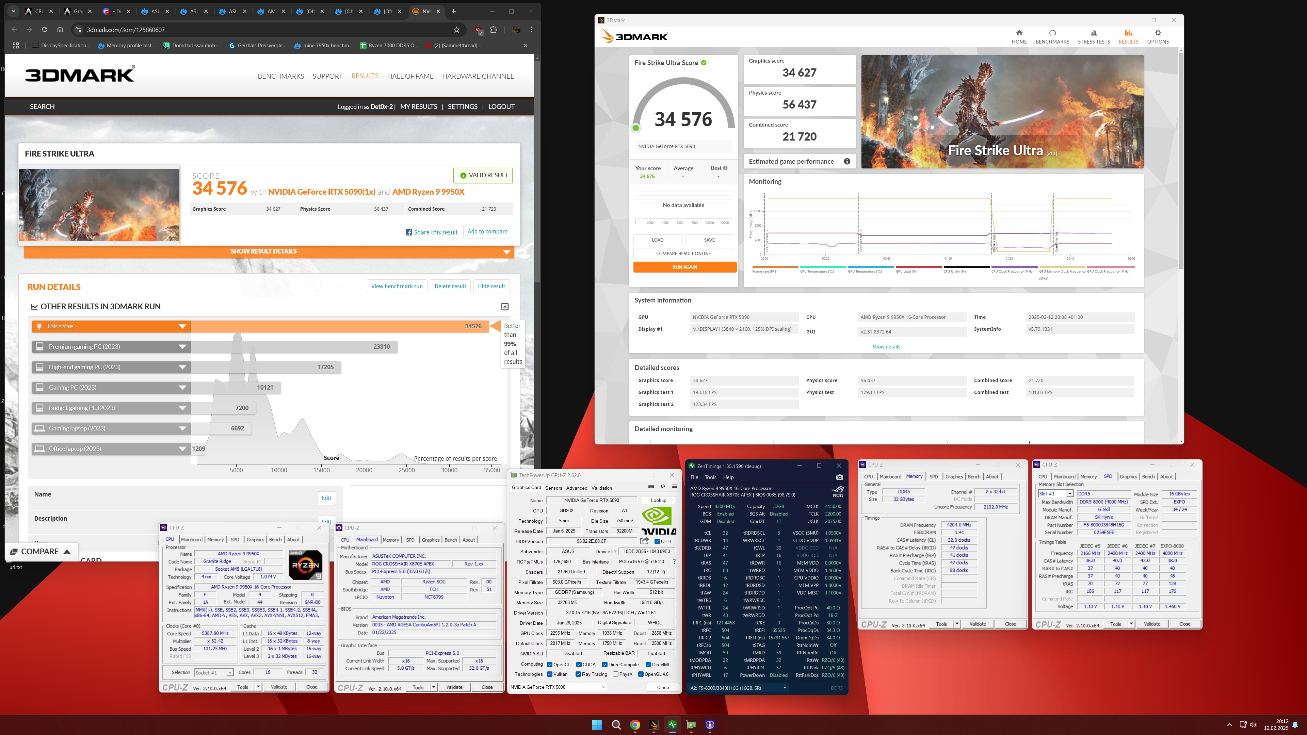Click the Fire Strike Ultra banner image in the app

pyautogui.click(x=1003, y=112)
